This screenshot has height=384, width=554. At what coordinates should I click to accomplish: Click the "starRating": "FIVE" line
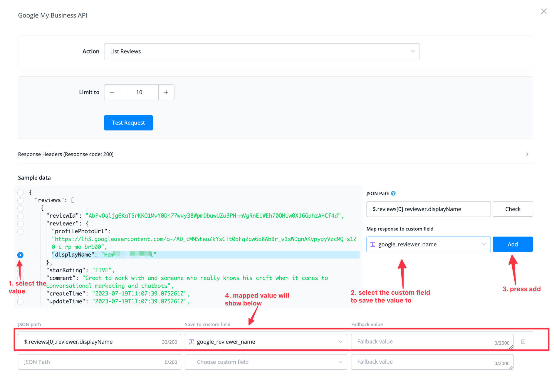pos(80,270)
